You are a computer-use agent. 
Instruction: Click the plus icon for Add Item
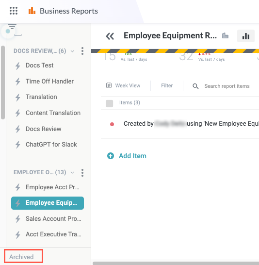pyautogui.click(x=111, y=156)
